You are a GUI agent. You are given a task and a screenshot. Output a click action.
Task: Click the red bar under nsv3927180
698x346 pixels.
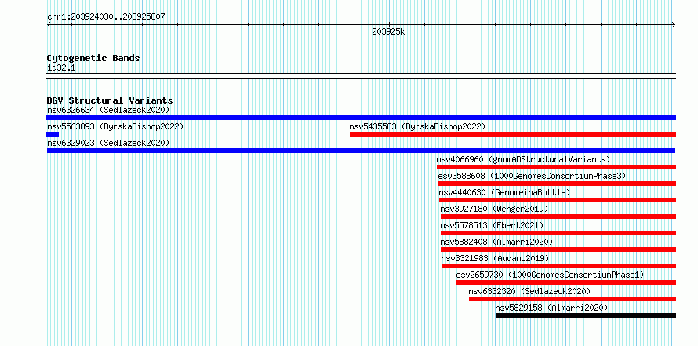(558, 217)
